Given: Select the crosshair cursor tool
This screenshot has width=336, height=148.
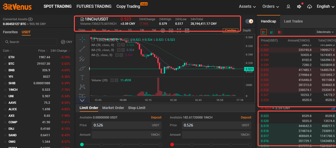Looking at the screenshot, I should click(82, 39).
